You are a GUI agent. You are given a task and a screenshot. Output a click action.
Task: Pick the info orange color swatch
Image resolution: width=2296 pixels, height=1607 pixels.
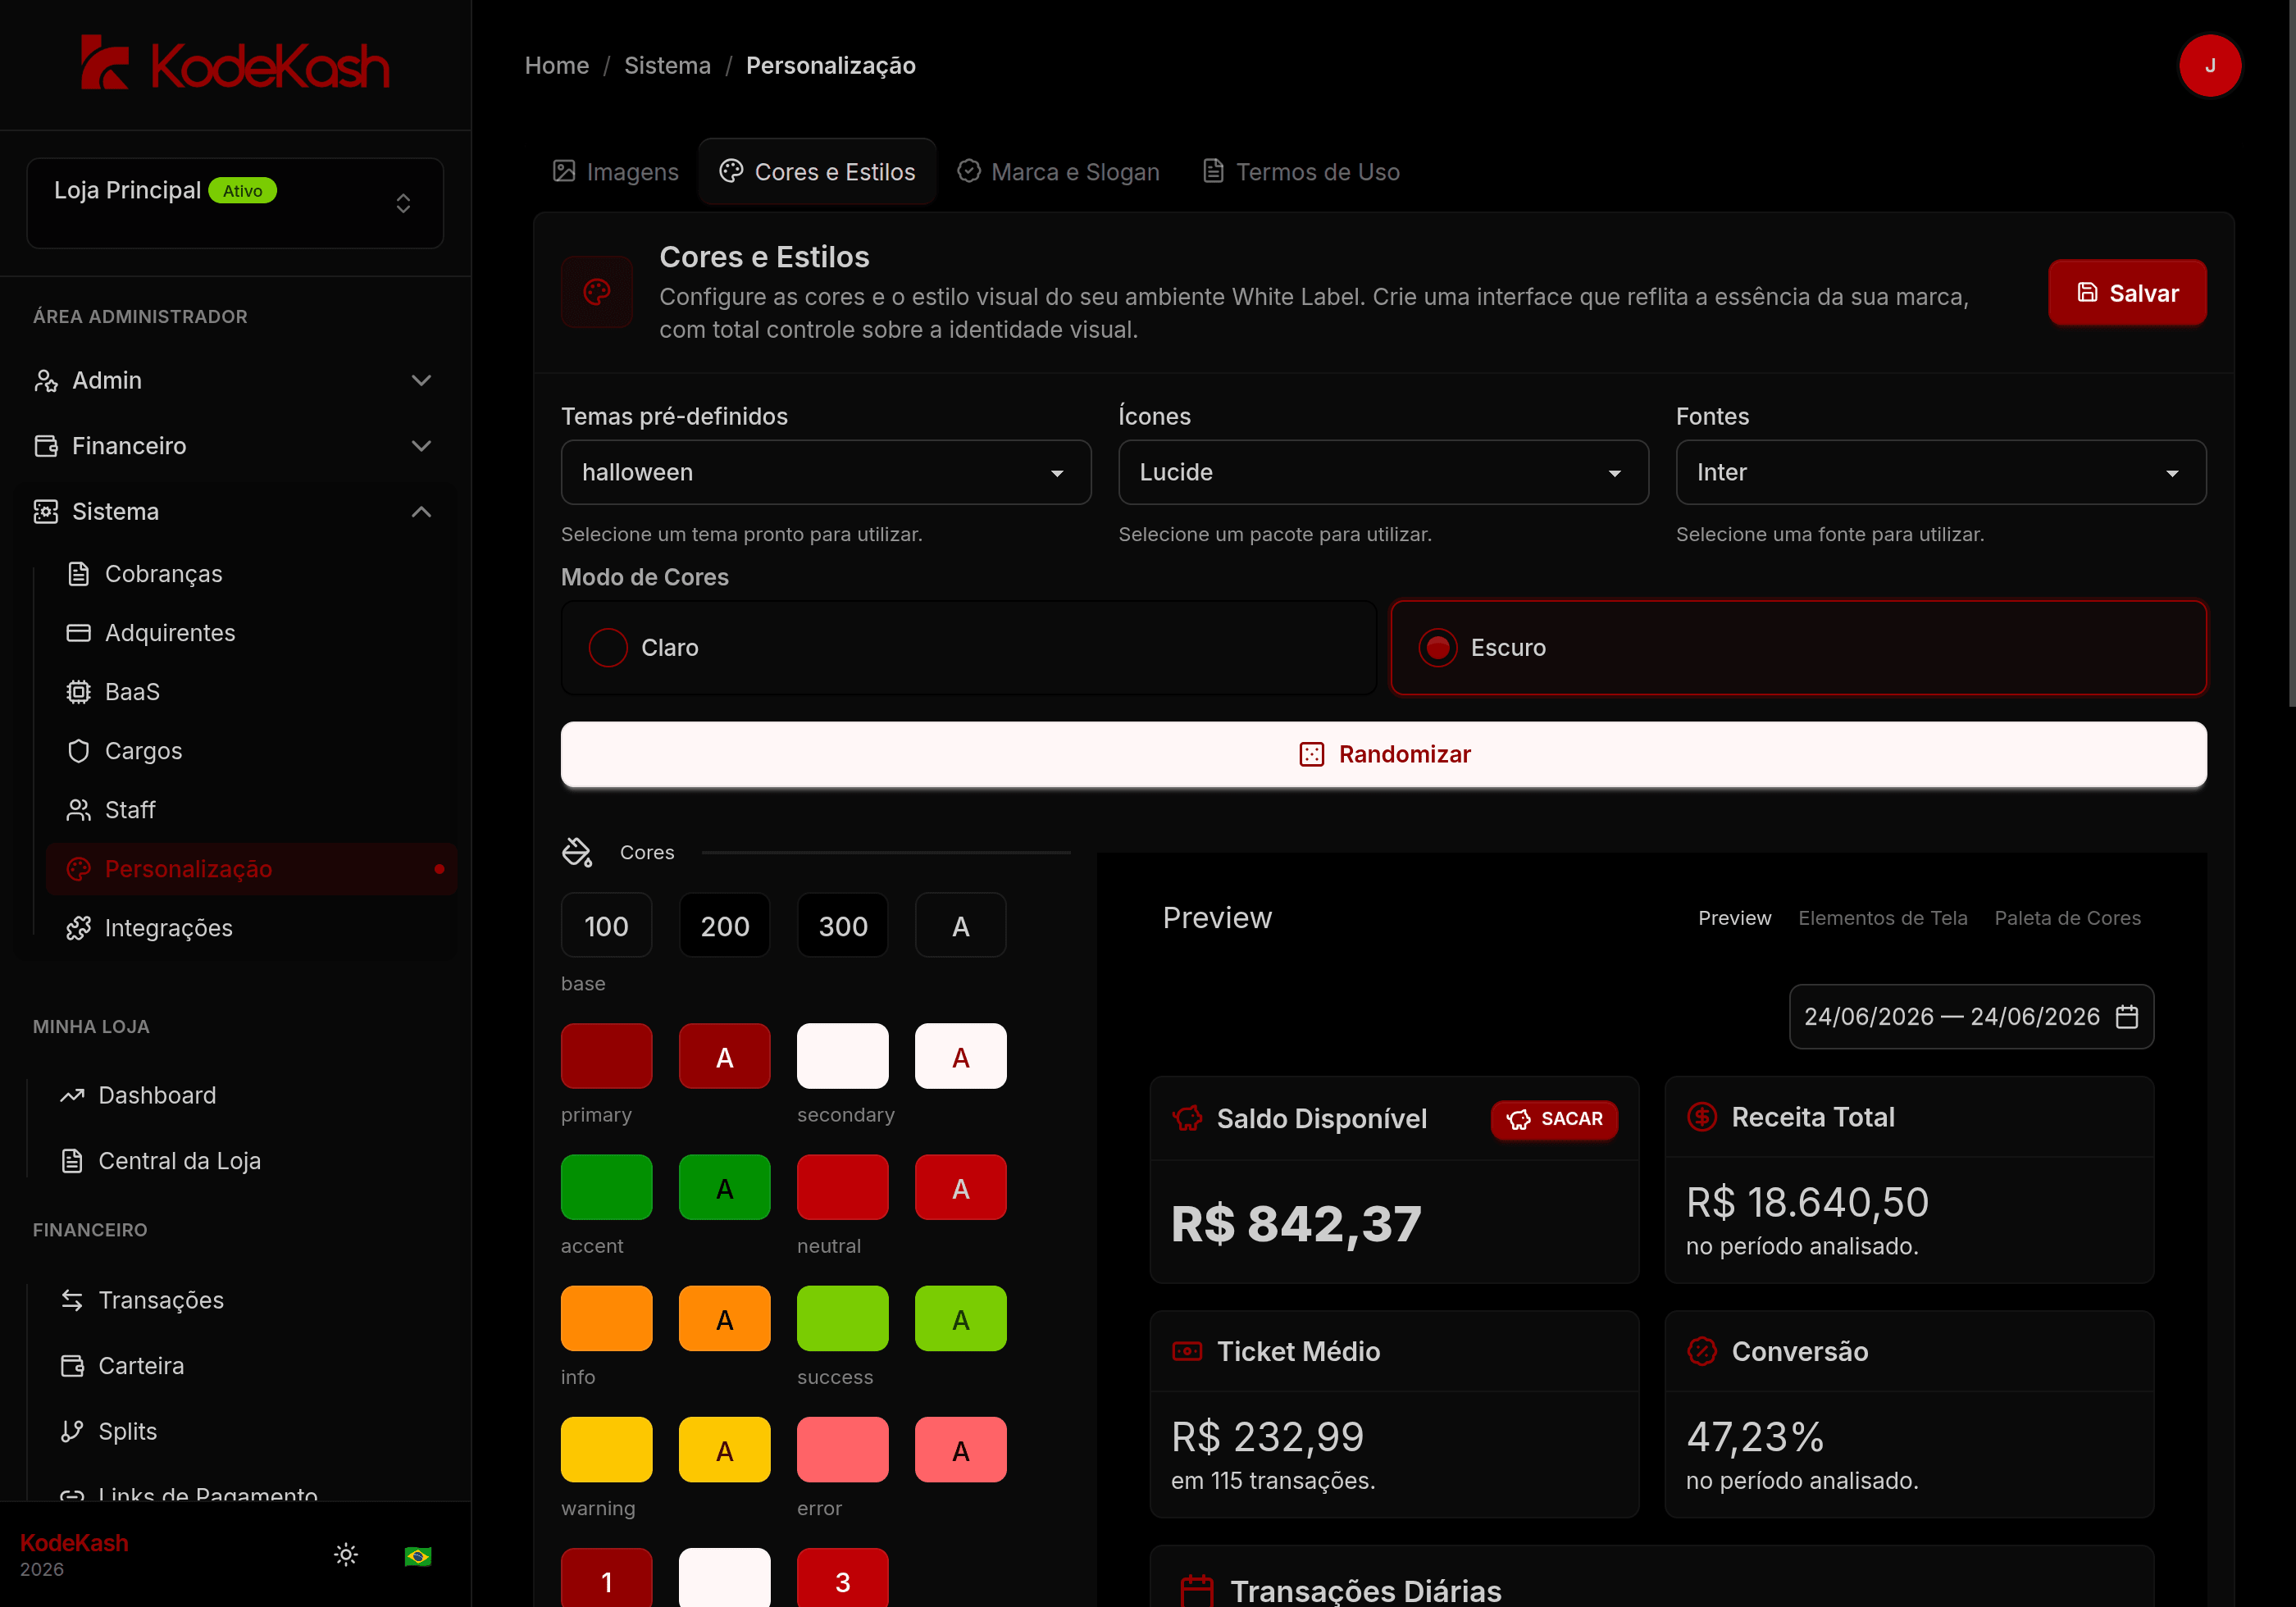click(606, 1318)
